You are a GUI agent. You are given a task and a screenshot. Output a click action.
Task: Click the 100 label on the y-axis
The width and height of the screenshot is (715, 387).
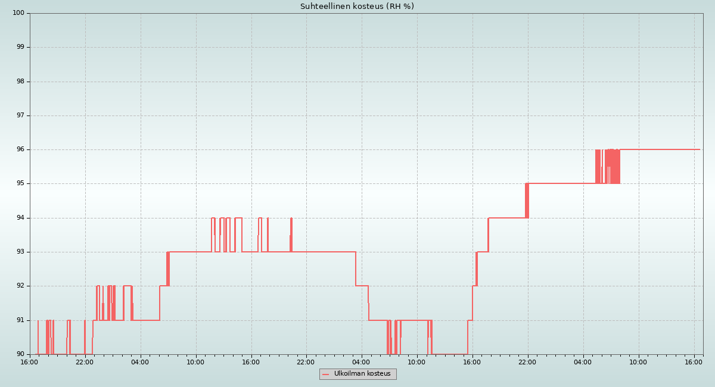(18, 13)
